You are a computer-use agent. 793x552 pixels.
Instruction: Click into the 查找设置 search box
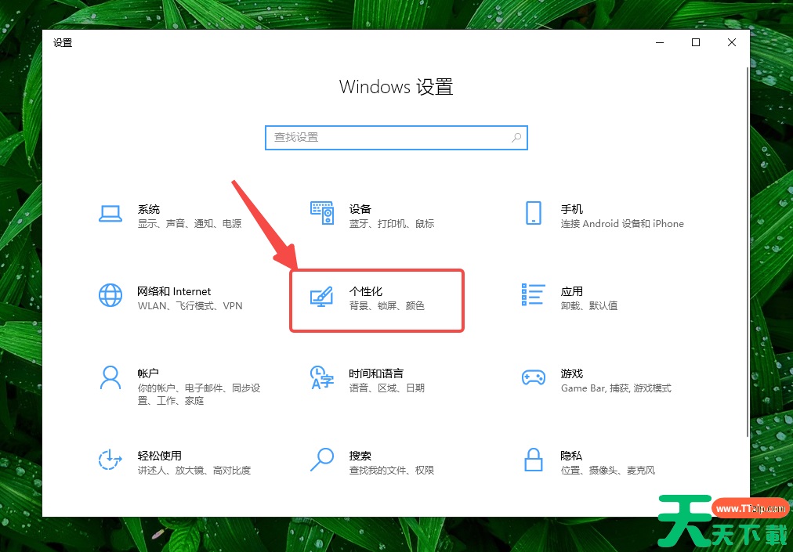pyautogui.click(x=388, y=137)
